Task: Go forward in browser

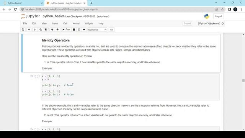Action: 10,9
